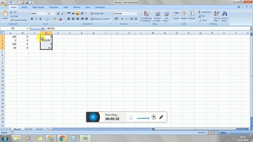Click the Office Button orb
This screenshot has height=142, width=253.
[x=4, y=4]
